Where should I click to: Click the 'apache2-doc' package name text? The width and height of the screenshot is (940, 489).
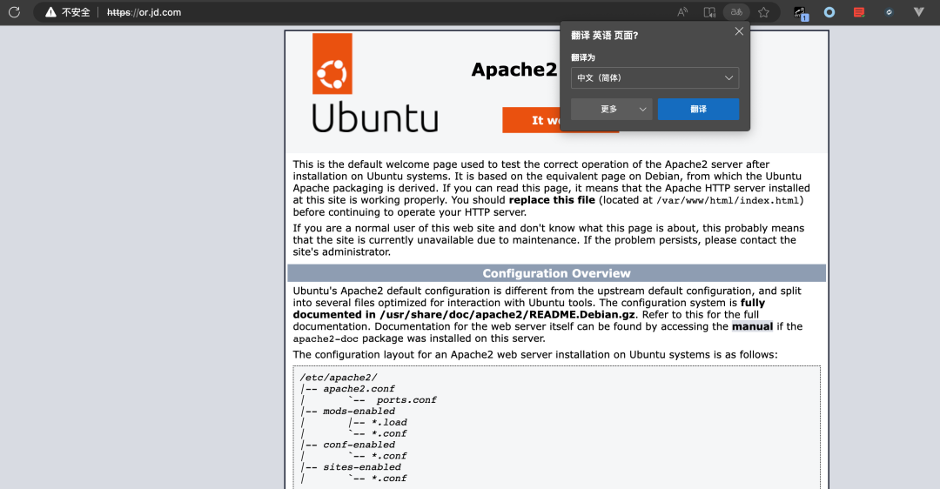(x=326, y=338)
